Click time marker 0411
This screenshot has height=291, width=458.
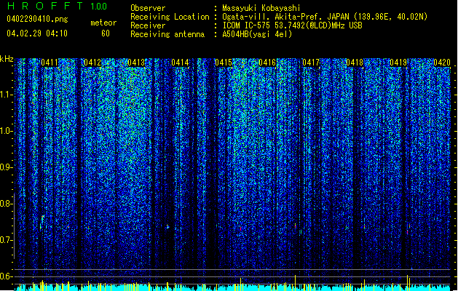point(50,63)
